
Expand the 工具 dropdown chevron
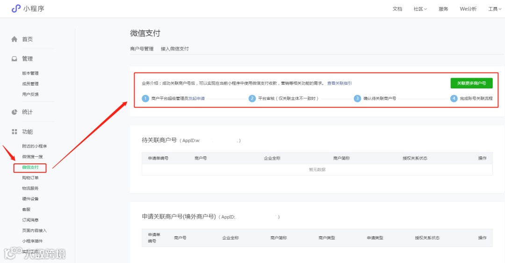pos(500,9)
